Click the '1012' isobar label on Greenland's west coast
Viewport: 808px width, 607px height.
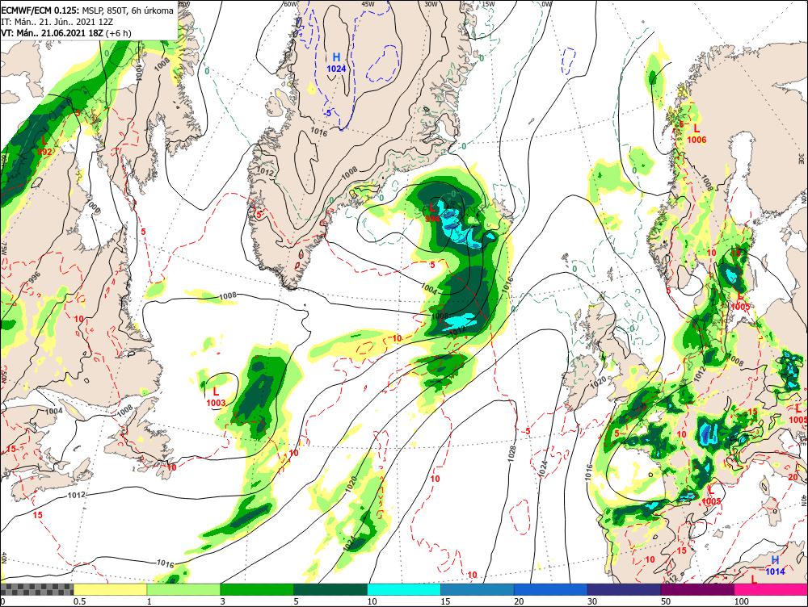265,171
